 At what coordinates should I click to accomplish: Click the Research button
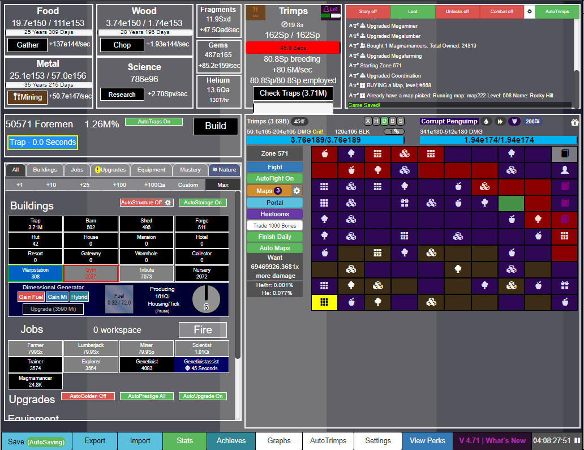click(x=122, y=95)
